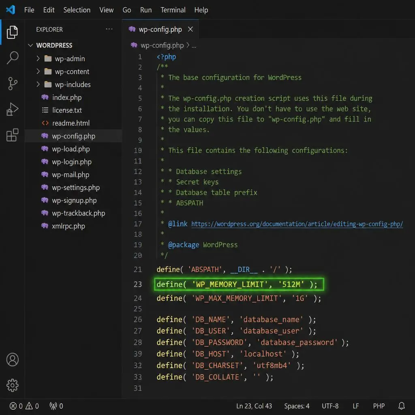
Task: Open the Run and Debug view icon
Action: [12, 109]
